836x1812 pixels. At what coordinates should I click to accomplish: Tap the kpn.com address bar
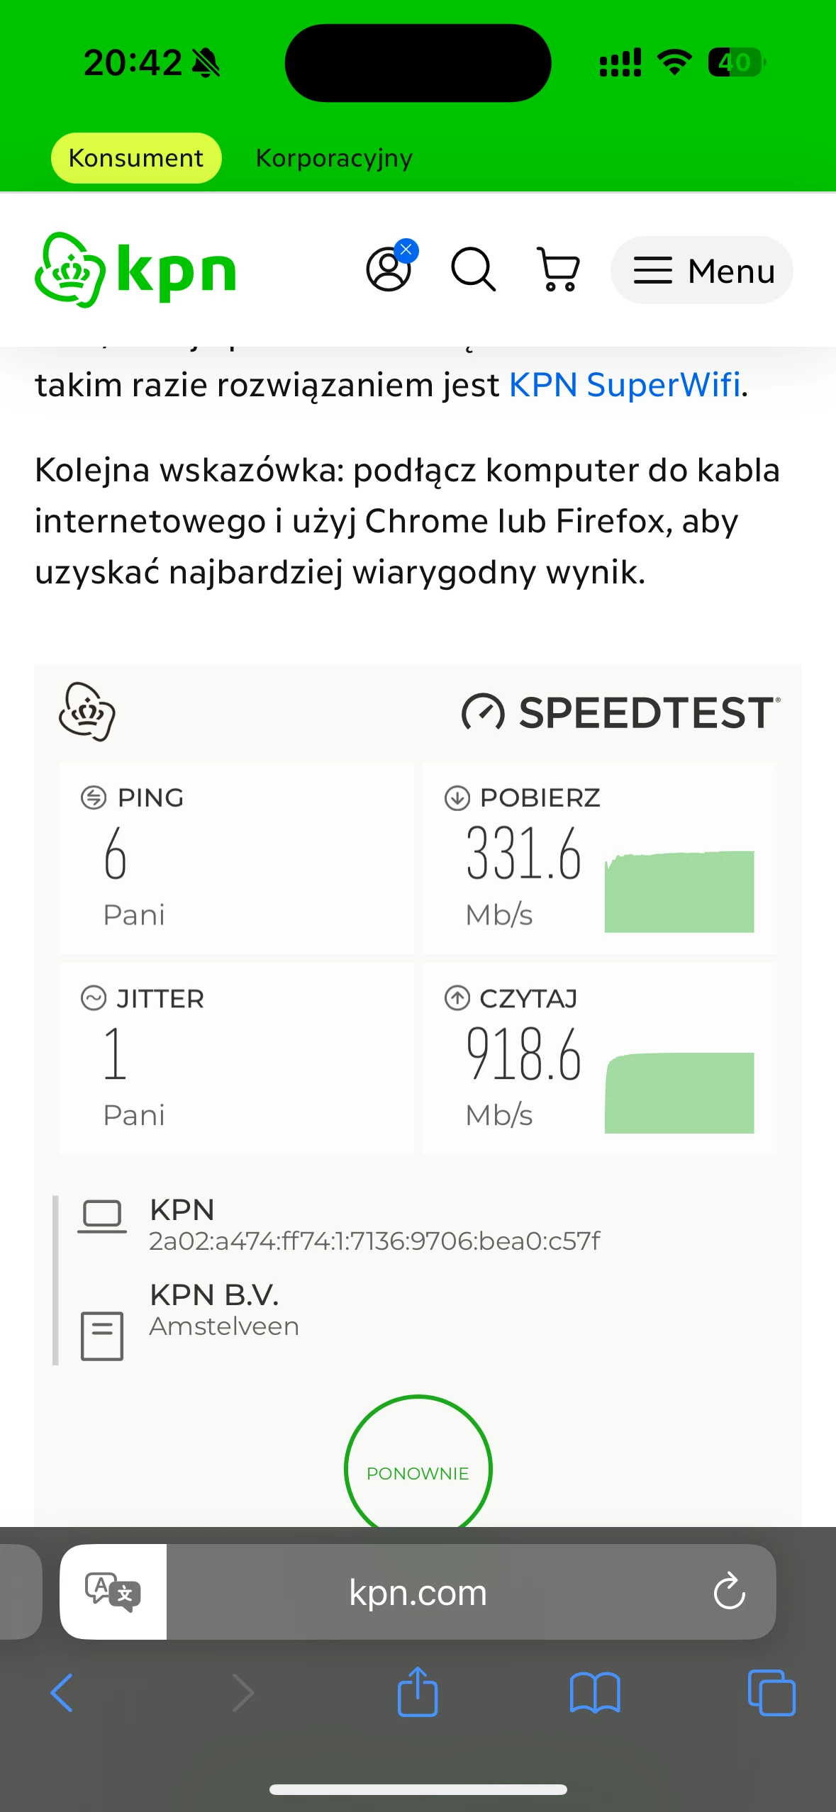coord(418,1593)
